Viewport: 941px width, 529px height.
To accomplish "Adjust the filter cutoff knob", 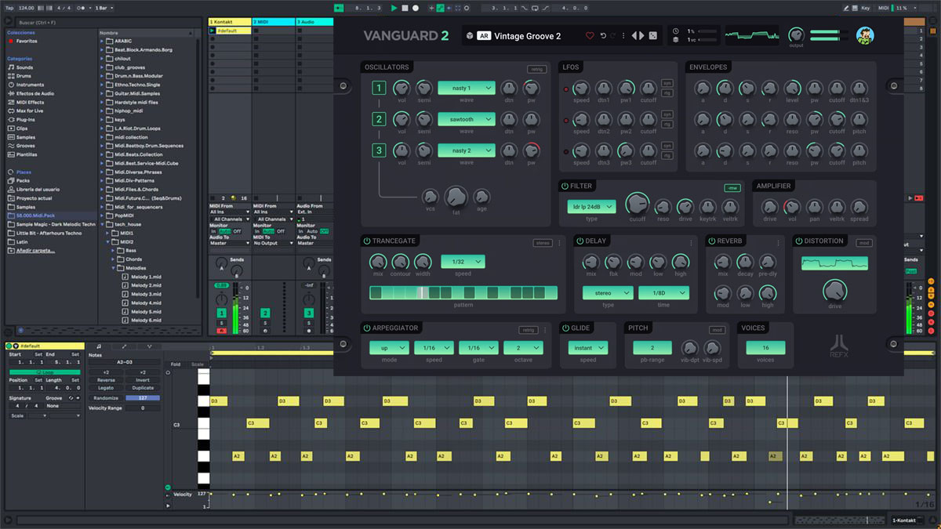I will pyautogui.click(x=638, y=205).
